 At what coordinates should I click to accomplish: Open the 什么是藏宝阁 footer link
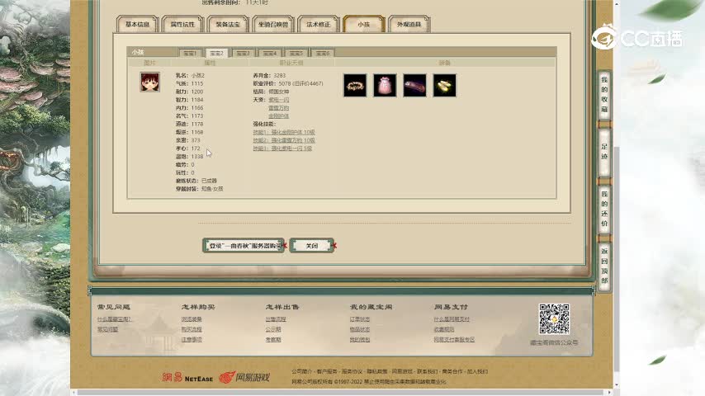coord(114,319)
